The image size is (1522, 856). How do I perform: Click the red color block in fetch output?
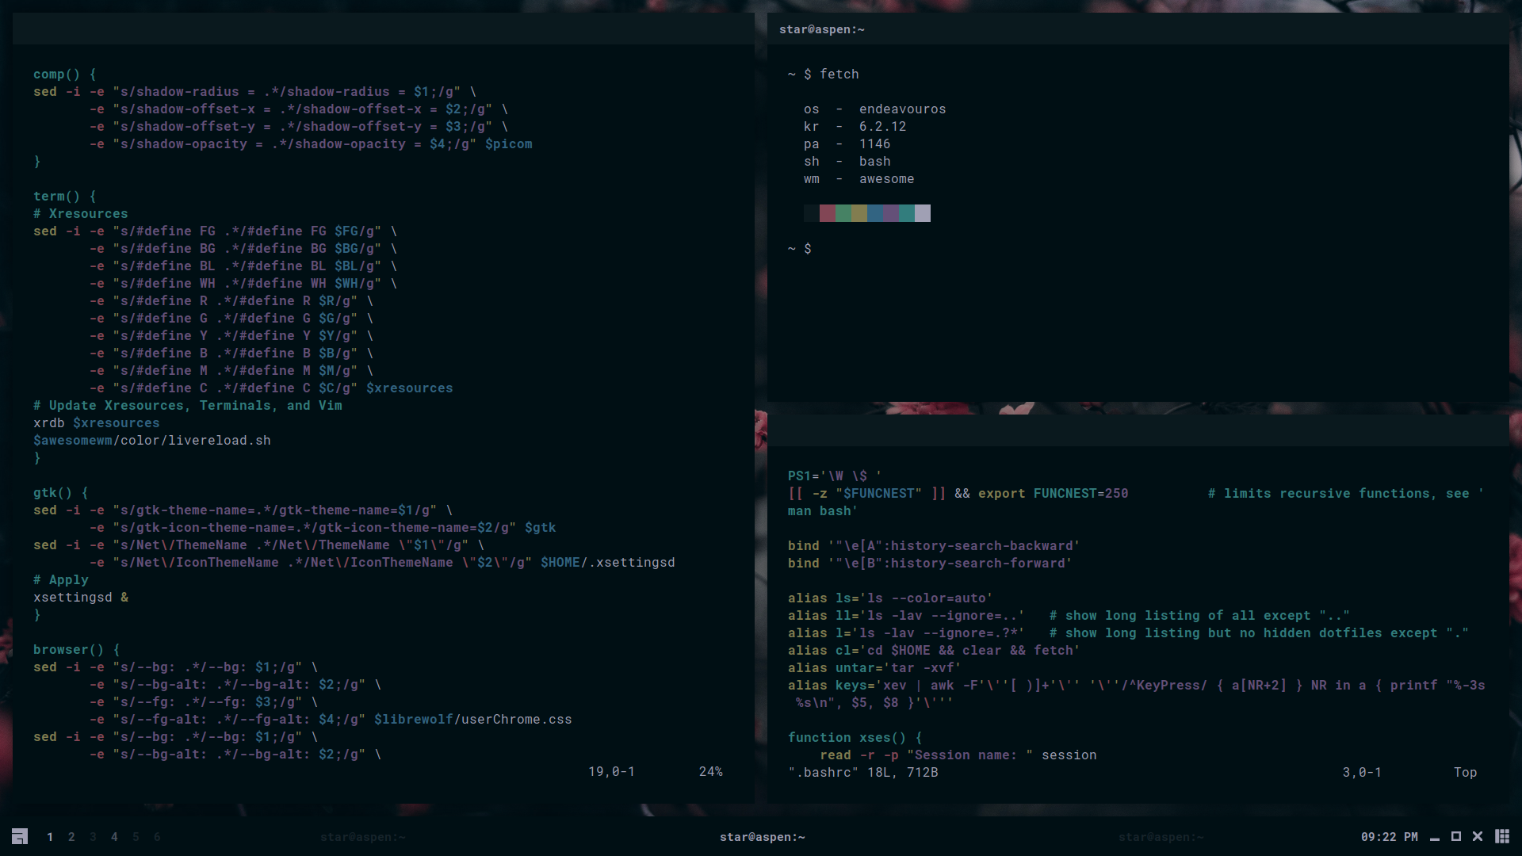(827, 213)
